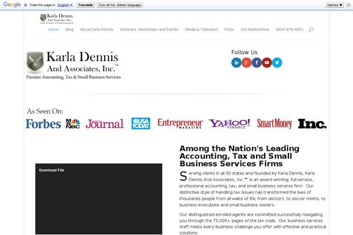Screen dimensions: 353x235
Task: Click the (800) 878-4051 phone link
Action: pos(289,29)
